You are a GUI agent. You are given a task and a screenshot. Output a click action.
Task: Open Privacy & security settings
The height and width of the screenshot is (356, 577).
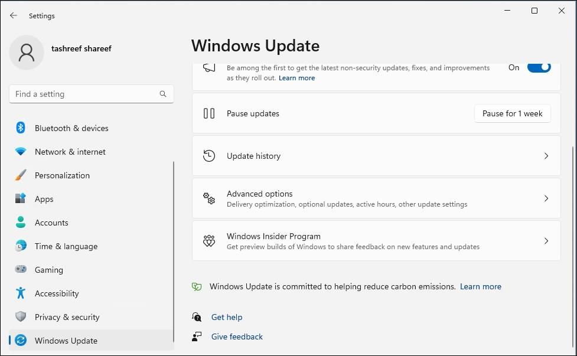coord(67,317)
